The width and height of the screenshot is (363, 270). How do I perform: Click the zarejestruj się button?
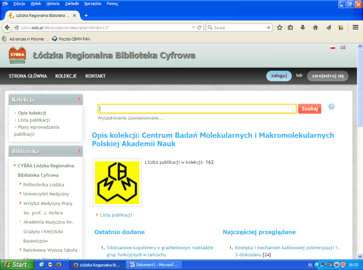pos(328,76)
